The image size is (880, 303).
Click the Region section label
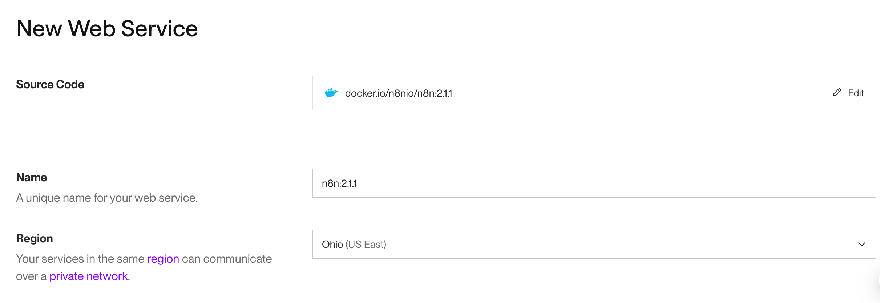[x=35, y=238]
